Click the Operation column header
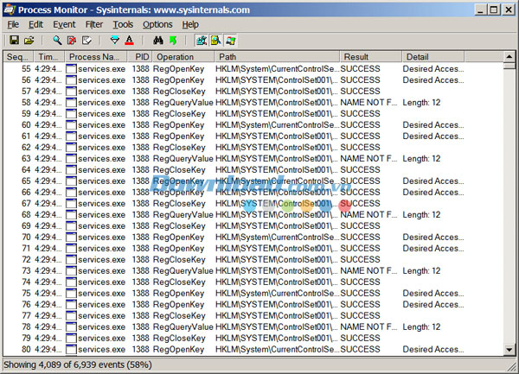 183,57
